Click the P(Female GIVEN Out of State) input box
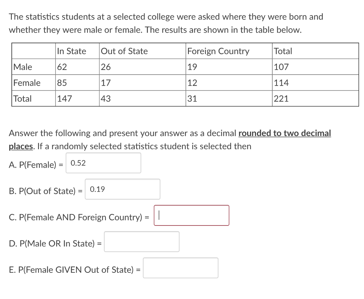The width and height of the screenshot is (364, 299). 180,268
